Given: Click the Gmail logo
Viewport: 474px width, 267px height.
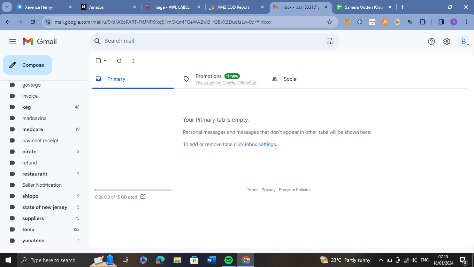Looking at the screenshot, I should [x=40, y=41].
